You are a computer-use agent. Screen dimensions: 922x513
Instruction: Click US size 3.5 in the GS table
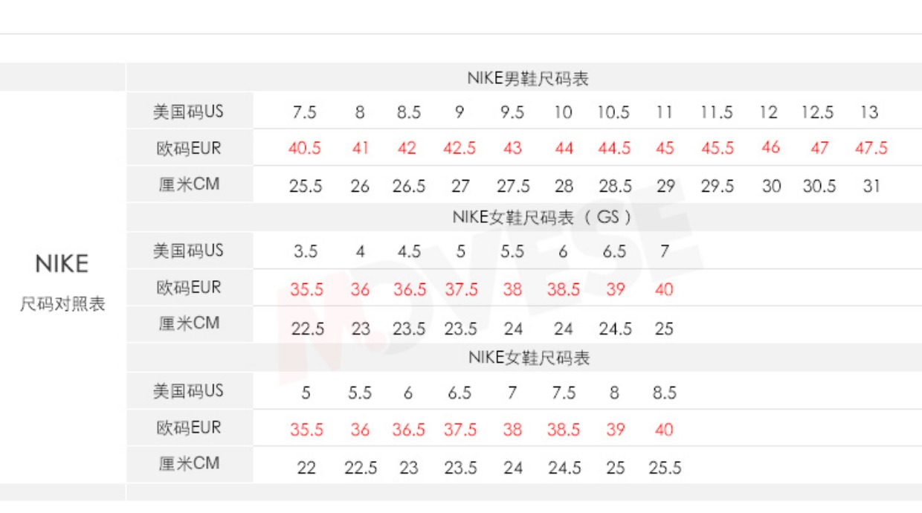(305, 251)
